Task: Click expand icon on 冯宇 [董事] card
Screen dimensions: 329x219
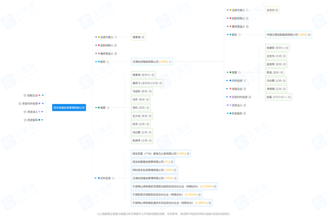Action: tap(148, 99)
